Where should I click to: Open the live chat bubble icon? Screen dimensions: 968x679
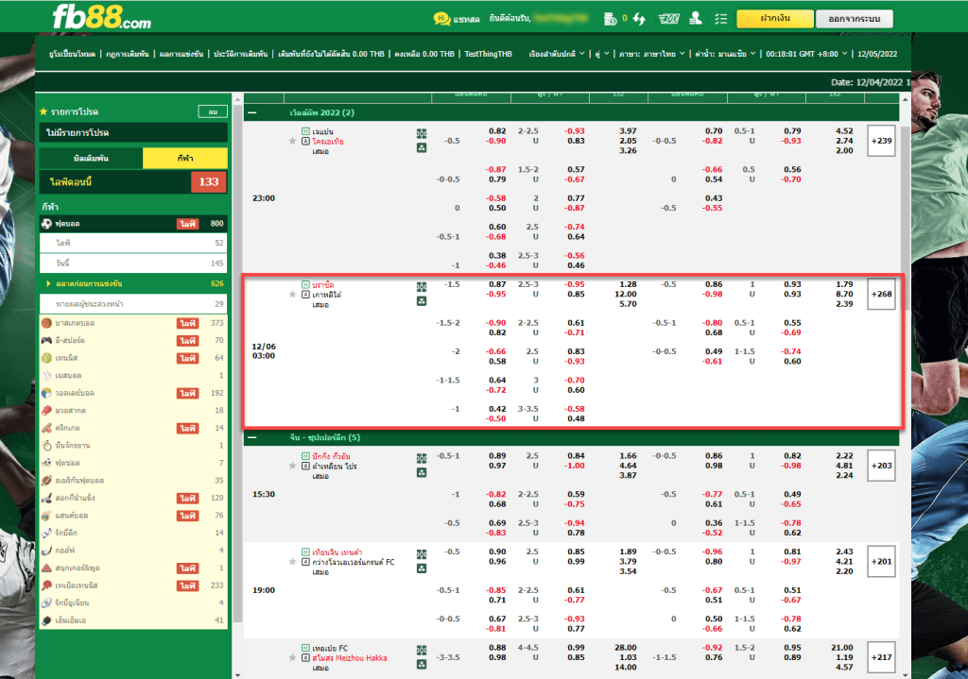(441, 18)
